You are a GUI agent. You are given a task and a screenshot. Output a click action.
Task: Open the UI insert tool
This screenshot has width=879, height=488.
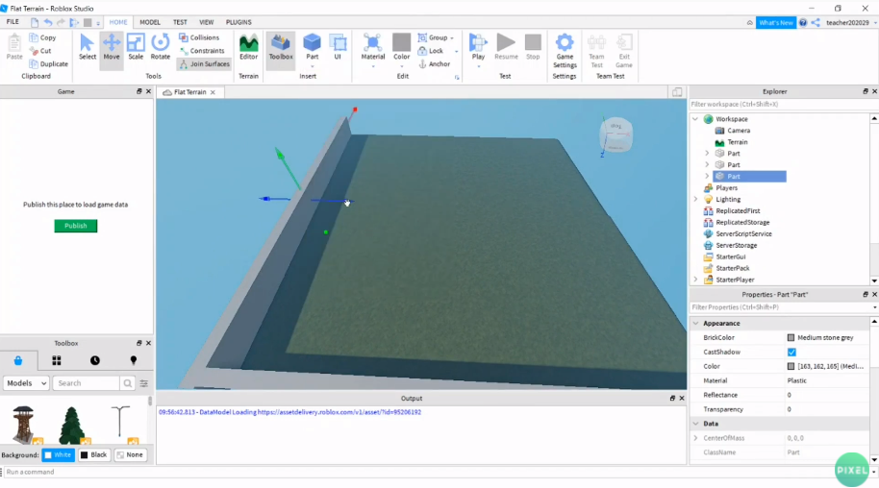(338, 47)
